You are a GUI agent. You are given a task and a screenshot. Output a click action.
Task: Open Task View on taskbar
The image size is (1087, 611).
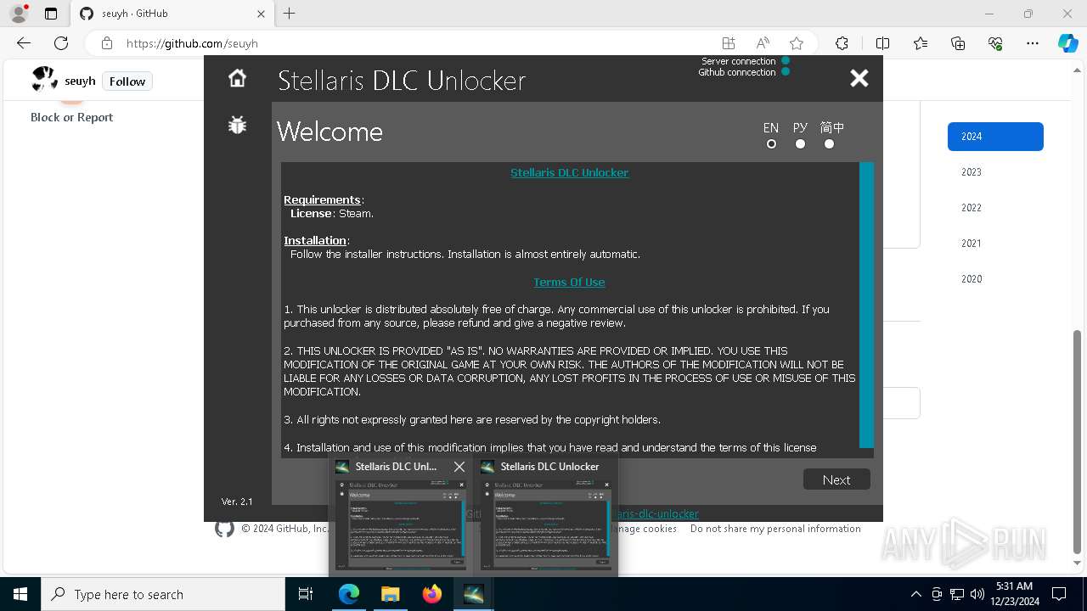[306, 594]
